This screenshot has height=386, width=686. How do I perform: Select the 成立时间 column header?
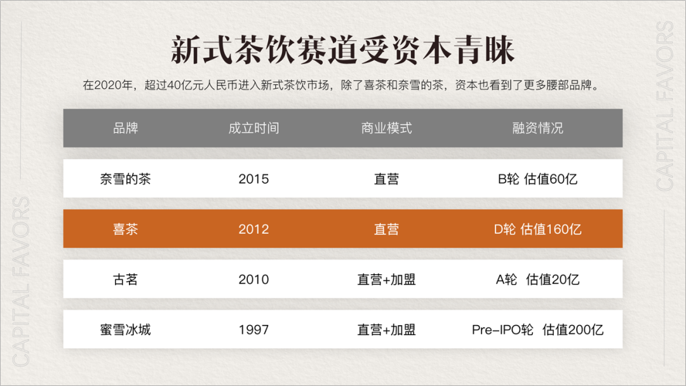pos(253,128)
